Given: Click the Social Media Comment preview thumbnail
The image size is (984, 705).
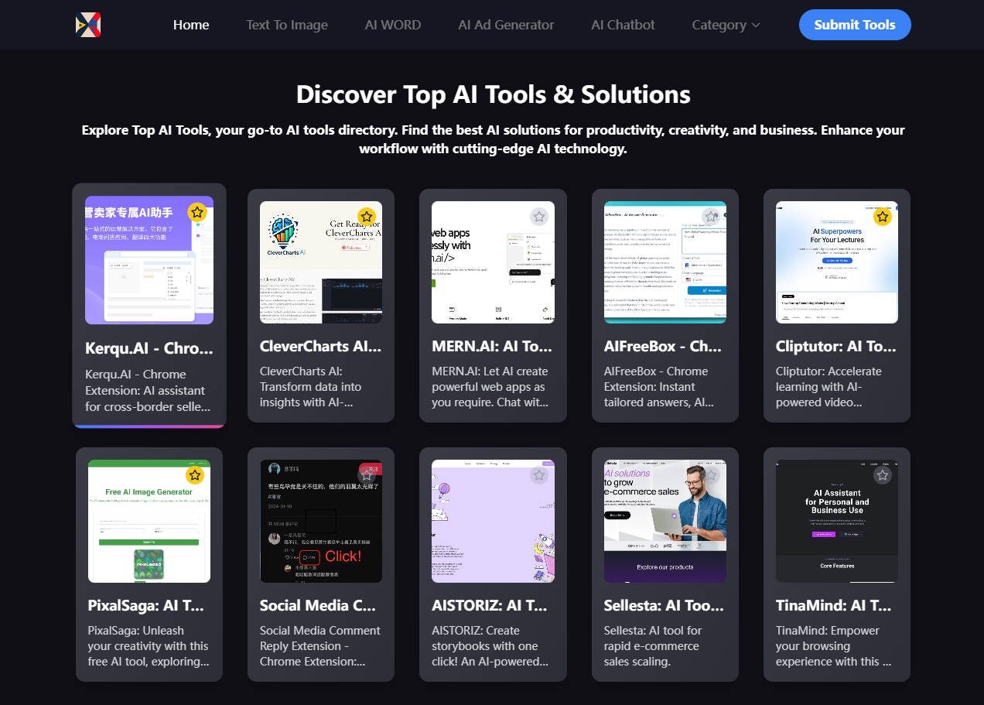Looking at the screenshot, I should tap(321, 521).
